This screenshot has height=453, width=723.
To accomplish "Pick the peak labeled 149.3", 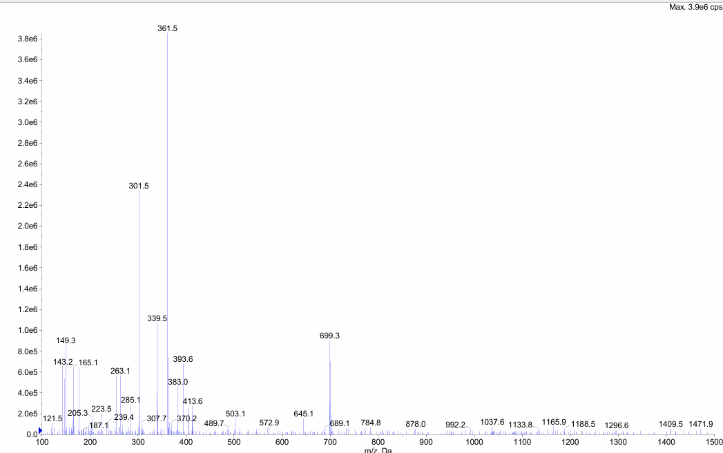I will 66,340.
